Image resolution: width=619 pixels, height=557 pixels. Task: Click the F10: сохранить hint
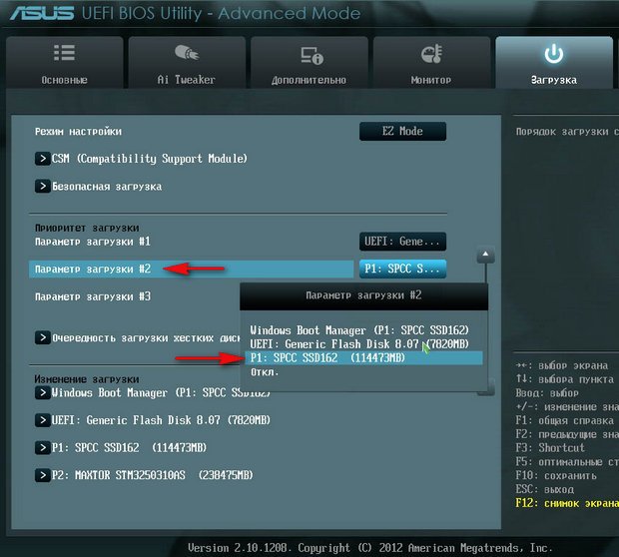coord(556,476)
